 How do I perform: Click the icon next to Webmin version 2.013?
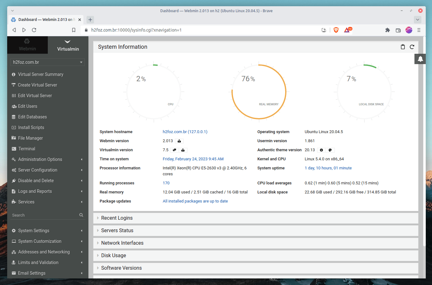[x=179, y=141]
